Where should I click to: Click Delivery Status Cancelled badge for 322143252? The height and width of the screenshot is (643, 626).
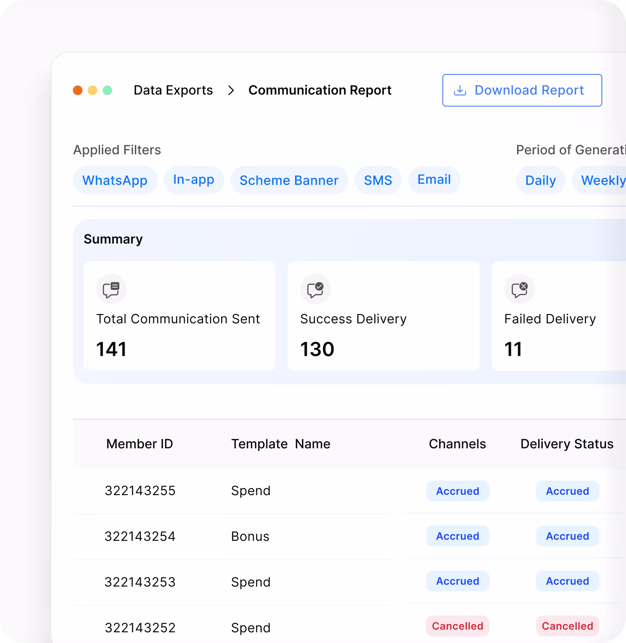tap(567, 626)
